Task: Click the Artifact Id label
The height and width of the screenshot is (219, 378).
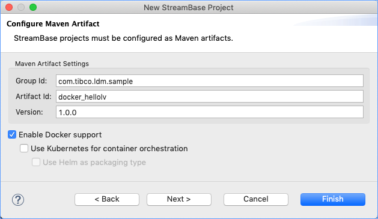Action: [34, 97]
